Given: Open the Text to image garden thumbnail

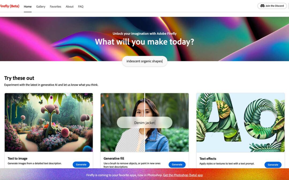Looking at the screenshot, I should (49, 122).
